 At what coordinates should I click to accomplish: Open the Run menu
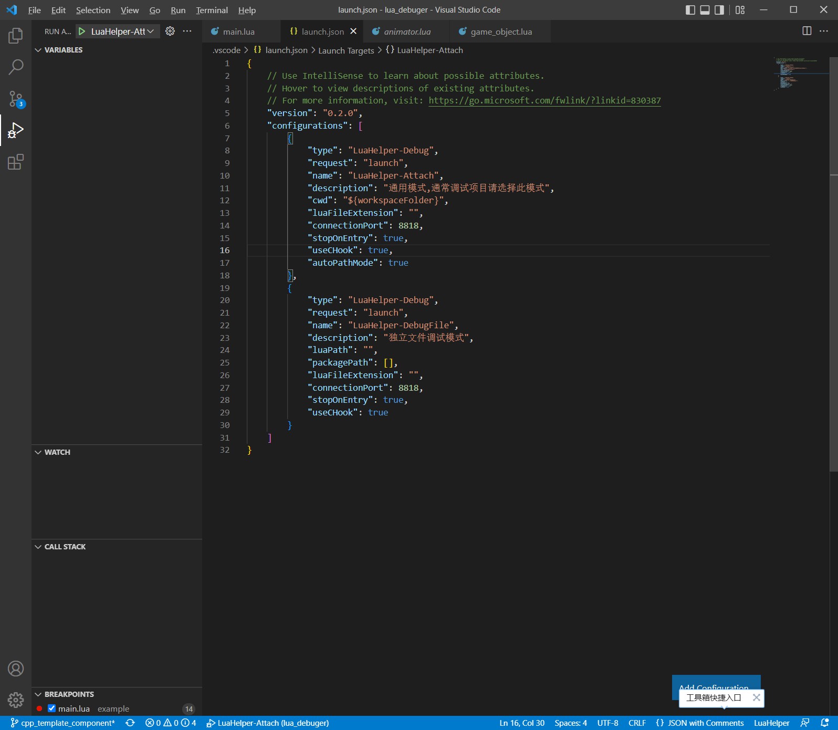click(x=178, y=10)
